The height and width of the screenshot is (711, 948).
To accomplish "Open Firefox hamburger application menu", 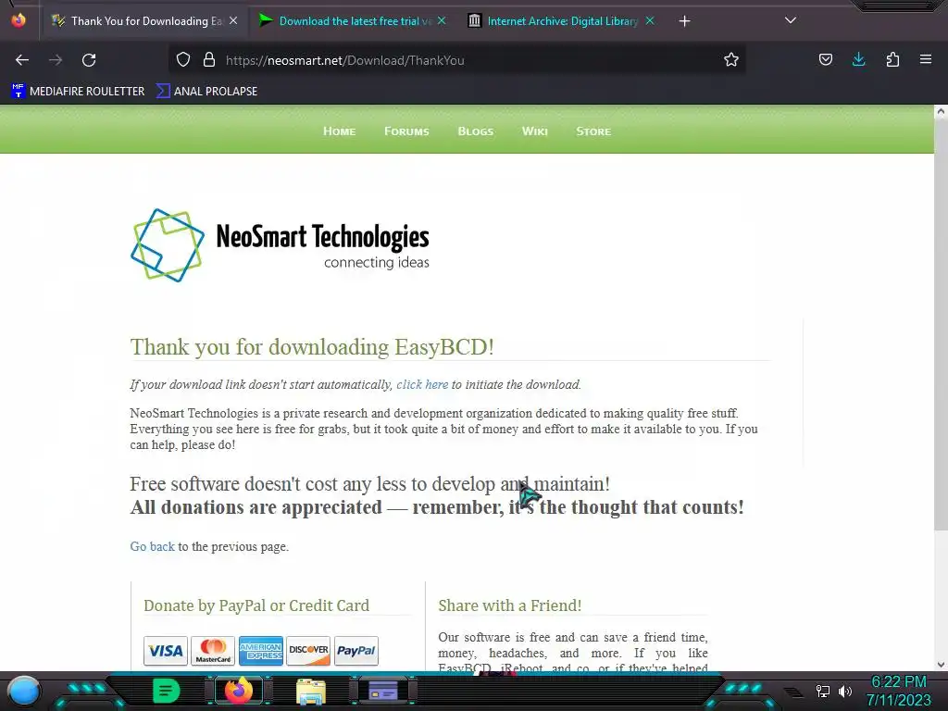I will point(926,60).
